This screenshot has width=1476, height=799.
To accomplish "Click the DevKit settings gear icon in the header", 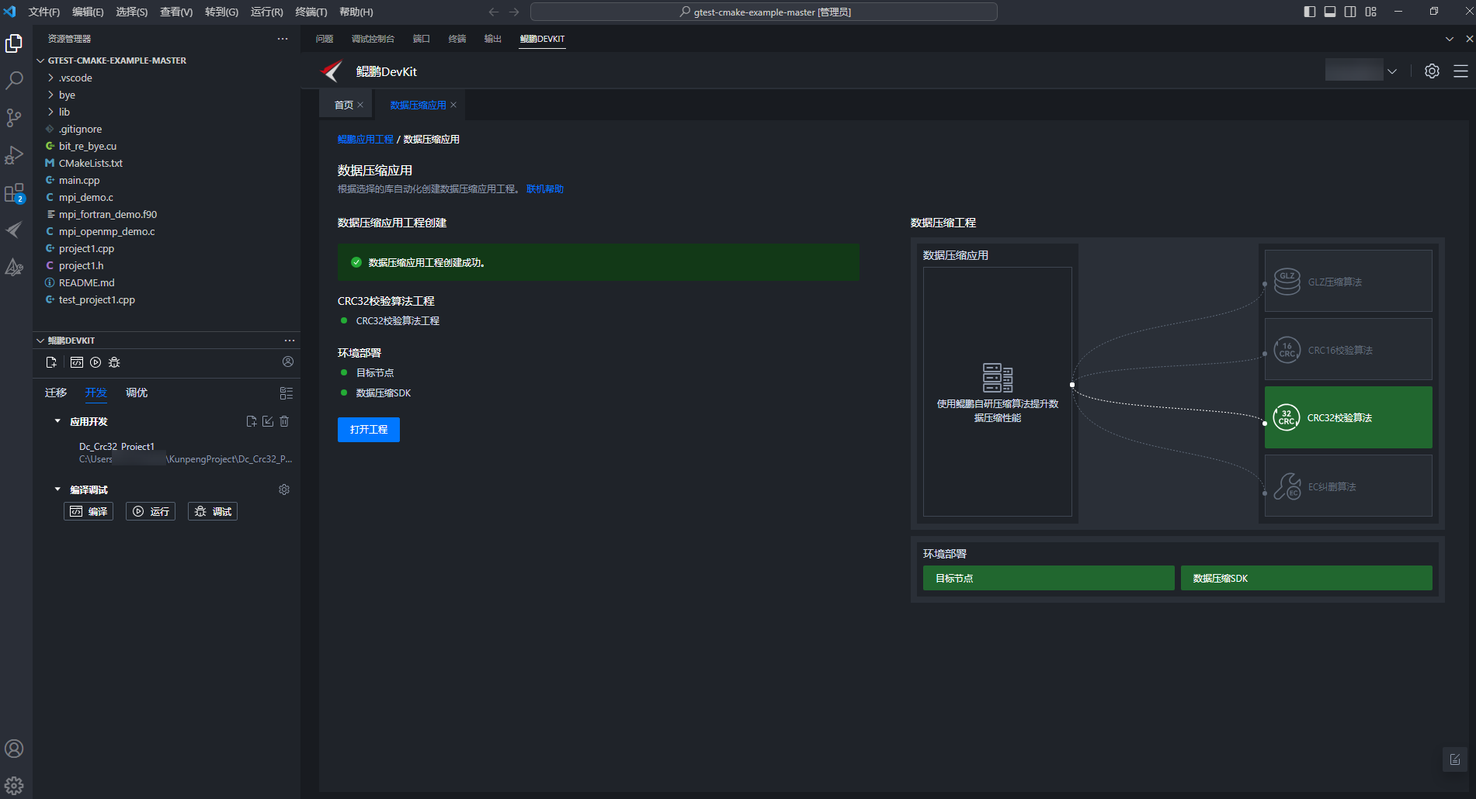I will click(1432, 71).
